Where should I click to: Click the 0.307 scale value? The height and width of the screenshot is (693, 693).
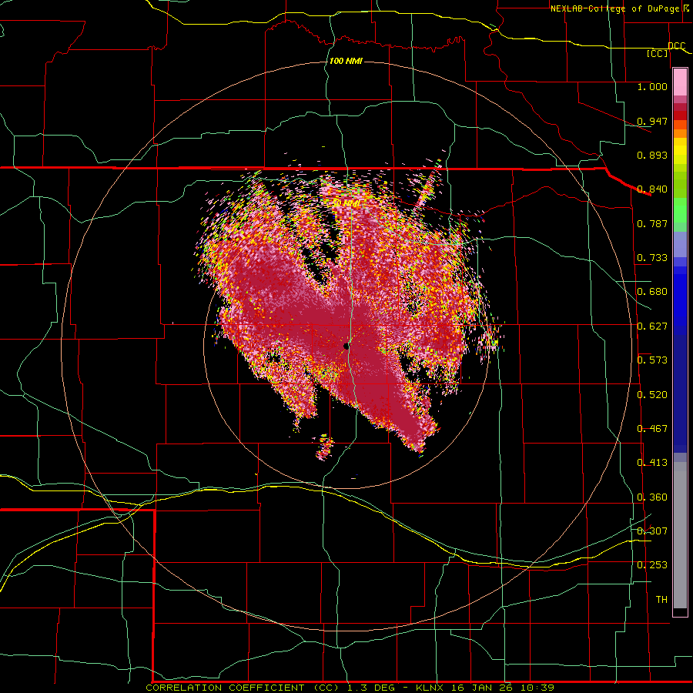coord(652,531)
